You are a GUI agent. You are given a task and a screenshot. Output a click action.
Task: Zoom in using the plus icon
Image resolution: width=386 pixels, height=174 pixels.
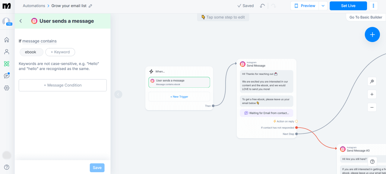[372, 94]
